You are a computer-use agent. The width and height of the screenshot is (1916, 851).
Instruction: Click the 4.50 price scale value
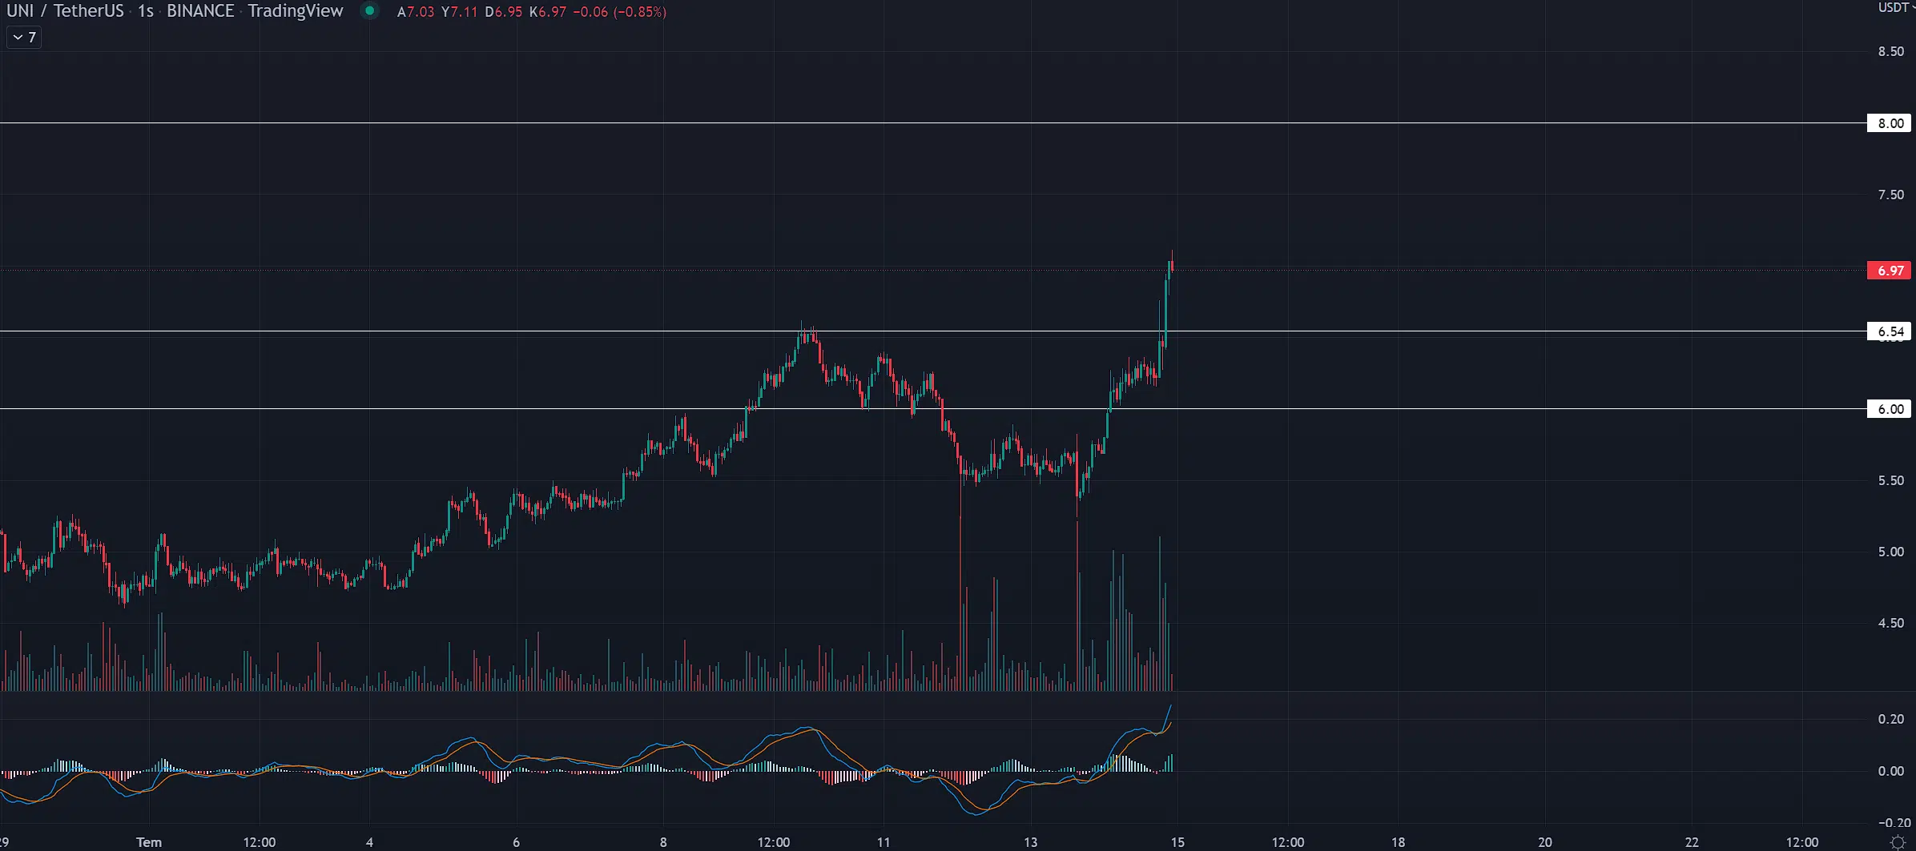click(x=1890, y=623)
